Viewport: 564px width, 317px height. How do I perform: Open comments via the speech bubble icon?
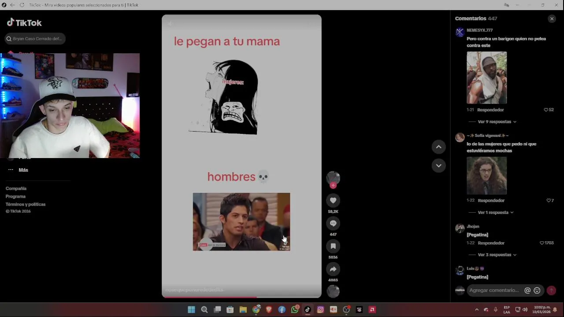[x=333, y=223]
